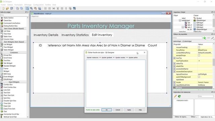Screen dimensions: 215x121
Task: Select the Tab Widget in Containers list
Action: tap(8, 63)
